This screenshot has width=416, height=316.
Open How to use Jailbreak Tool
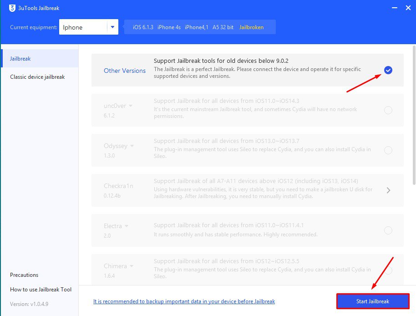tap(41, 290)
